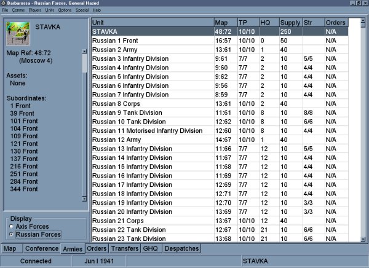The height and width of the screenshot is (268, 369).
Task: Switch to the Despatches tab
Action: click(181, 248)
